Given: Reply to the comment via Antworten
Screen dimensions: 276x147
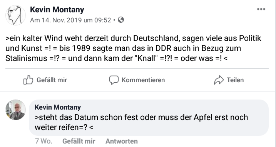Looking at the screenshot, I should click(x=122, y=141).
